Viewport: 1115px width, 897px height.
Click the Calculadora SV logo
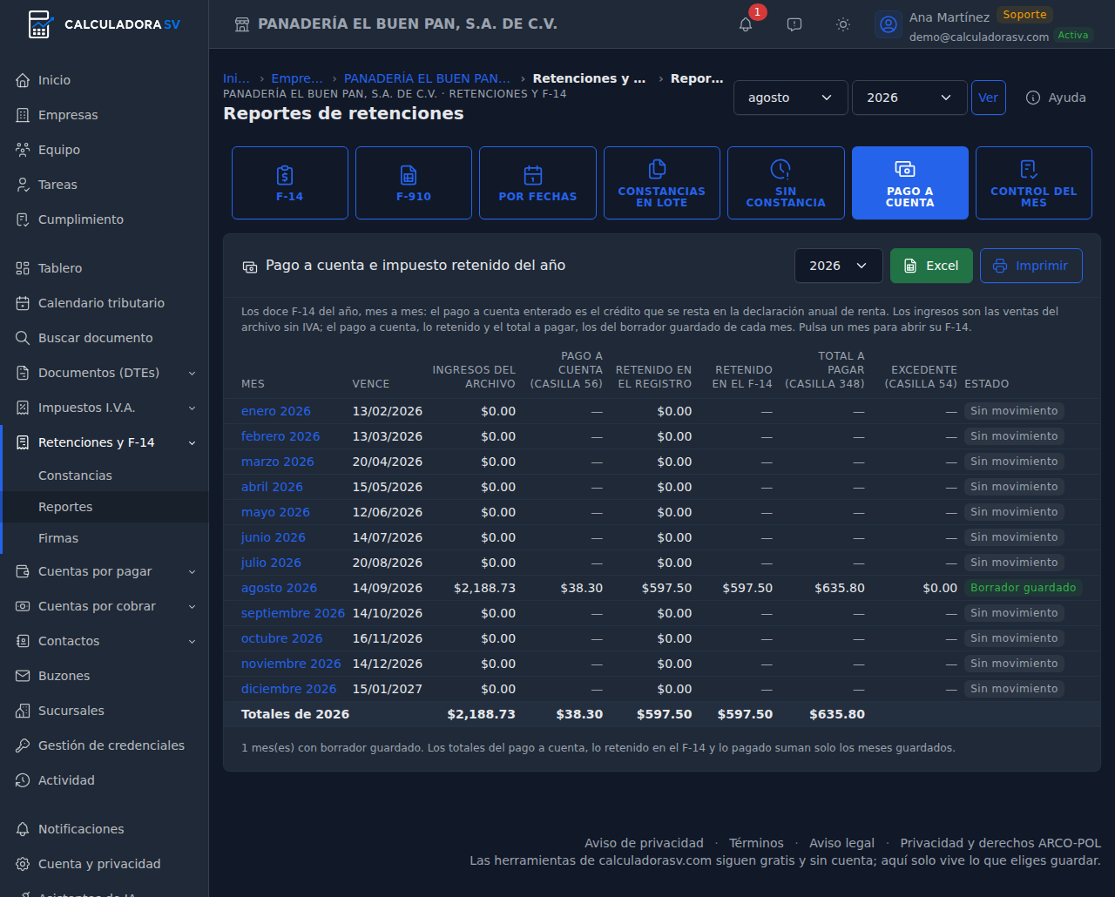pyautogui.click(x=105, y=24)
